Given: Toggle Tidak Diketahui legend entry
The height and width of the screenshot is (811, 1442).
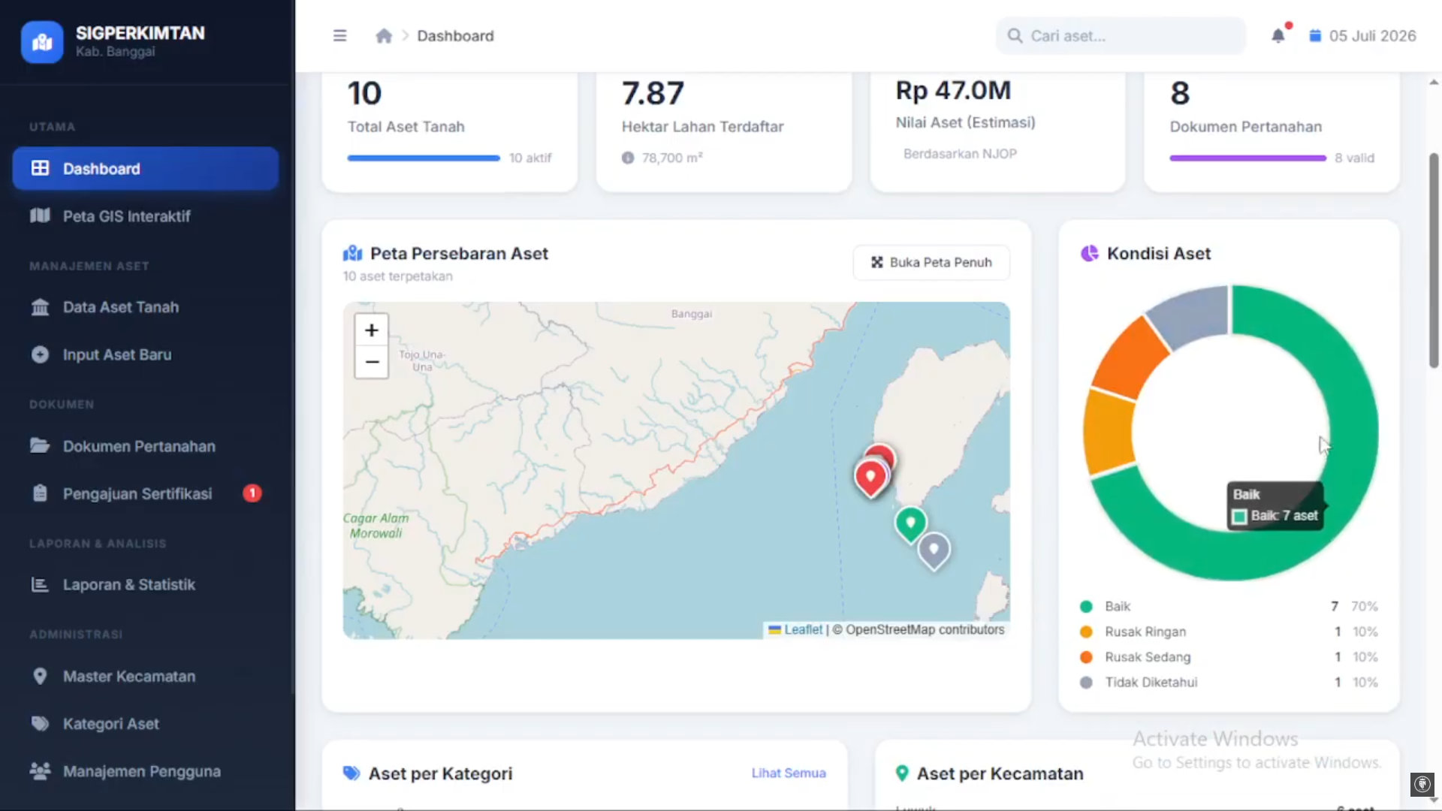Looking at the screenshot, I should [x=1229, y=683].
